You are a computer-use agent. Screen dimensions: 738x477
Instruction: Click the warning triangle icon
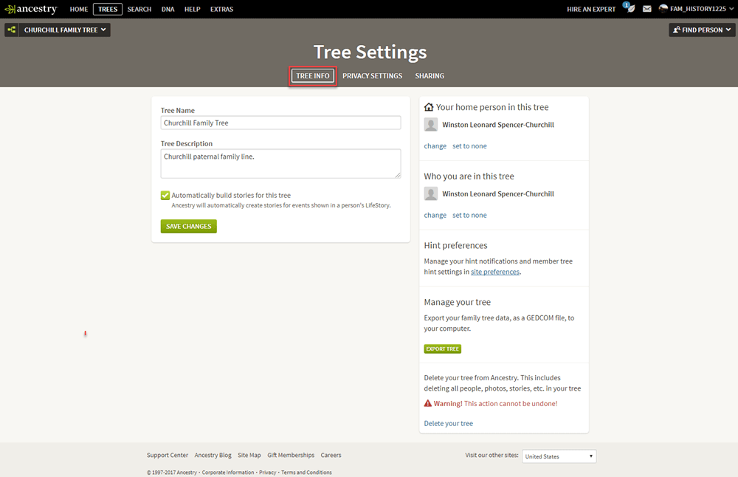click(x=428, y=403)
